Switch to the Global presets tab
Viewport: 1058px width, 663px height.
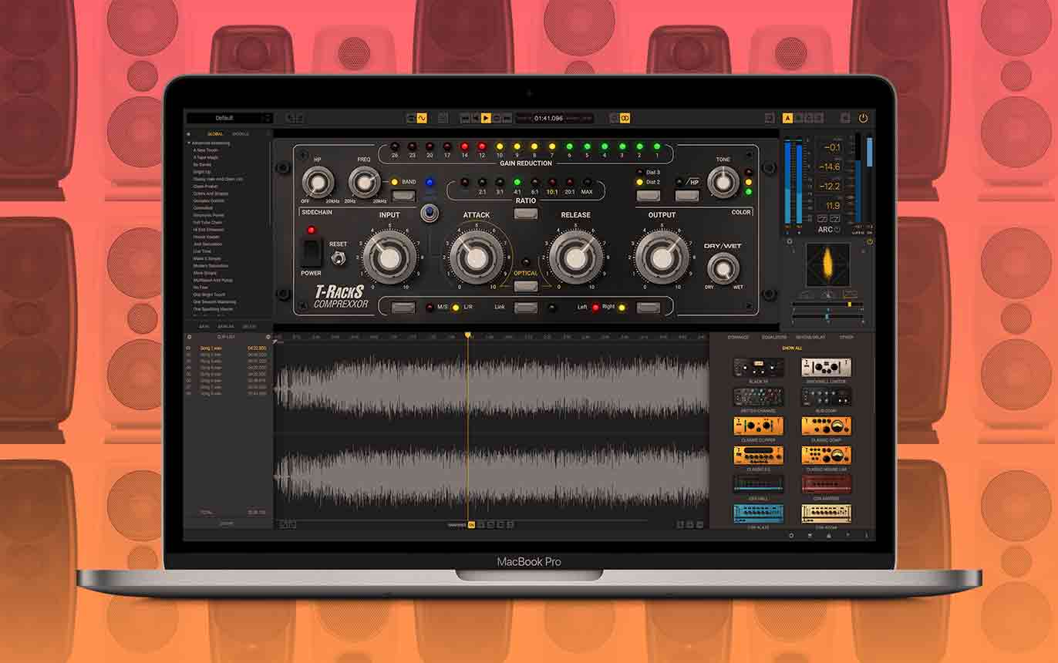tap(215, 134)
